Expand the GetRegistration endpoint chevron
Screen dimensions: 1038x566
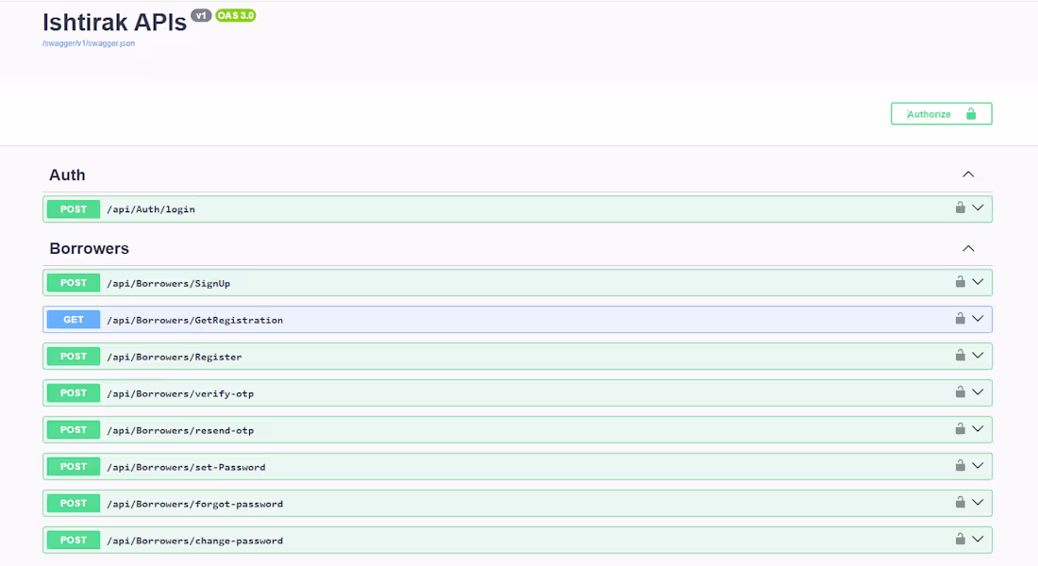tap(978, 319)
